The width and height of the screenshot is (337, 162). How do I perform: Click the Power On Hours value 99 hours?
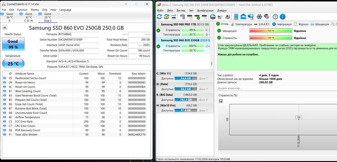click(x=139, y=56)
